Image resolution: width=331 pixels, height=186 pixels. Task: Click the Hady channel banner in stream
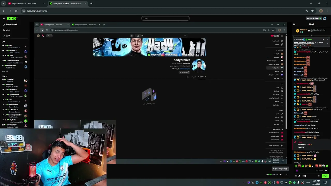pos(149,47)
